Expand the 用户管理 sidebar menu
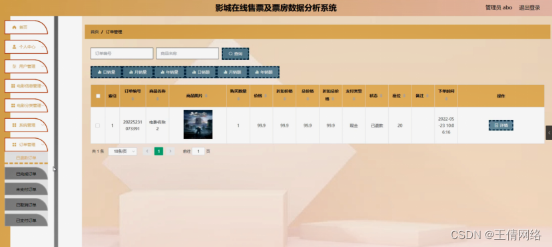 point(26,66)
